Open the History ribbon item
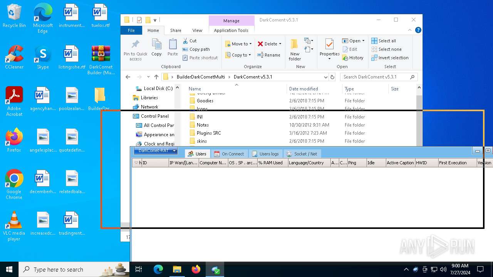This screenshot has width=493, height=277. (x=353, y=58)
